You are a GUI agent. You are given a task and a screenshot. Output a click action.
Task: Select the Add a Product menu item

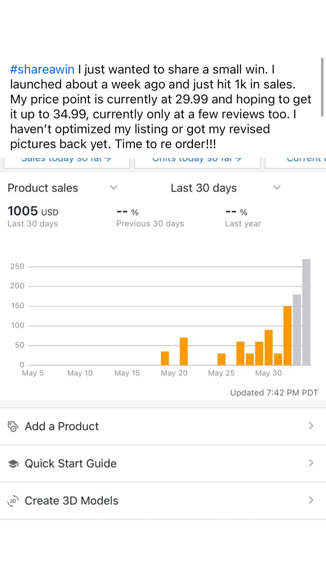pos(62,426)
